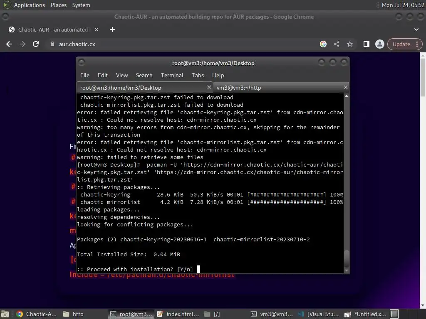Open the terminal View menu
Image resolution: width=426 pixels, height=319 pixels.
pyautogui.click(x=122, y=76)
